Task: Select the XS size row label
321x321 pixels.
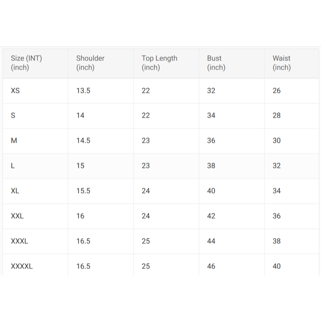Action: tap(15, 91)
